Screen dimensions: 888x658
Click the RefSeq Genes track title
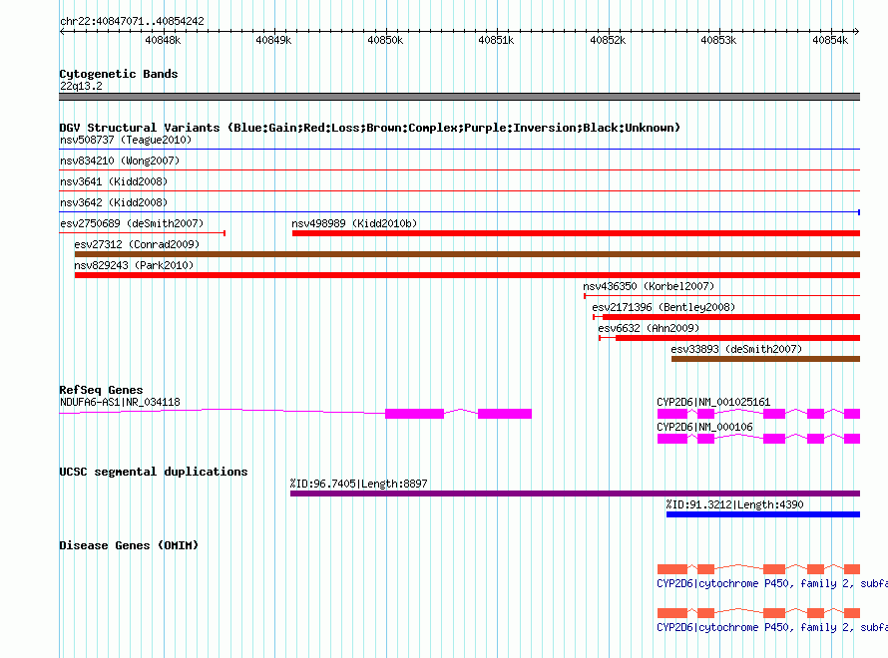[x=101, y=390]
